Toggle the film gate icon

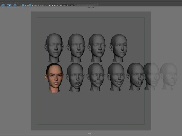6,5
